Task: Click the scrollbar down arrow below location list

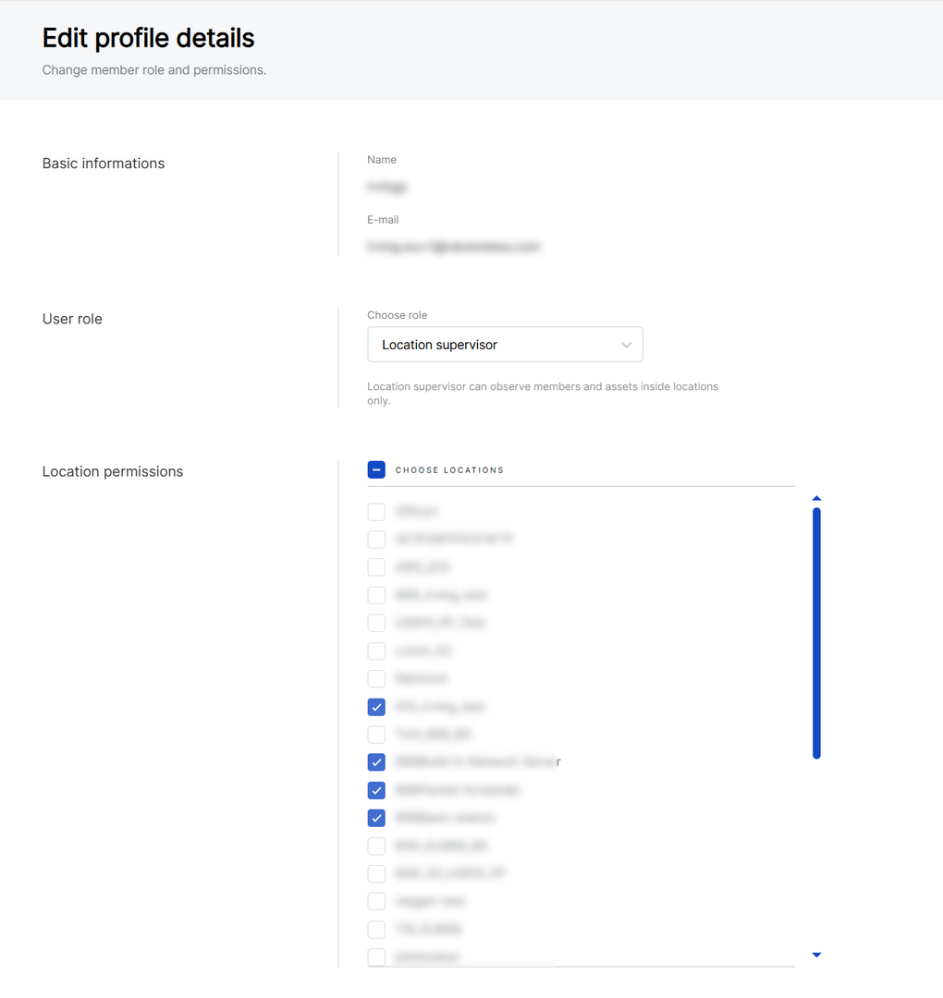Action: pos(816,955)
